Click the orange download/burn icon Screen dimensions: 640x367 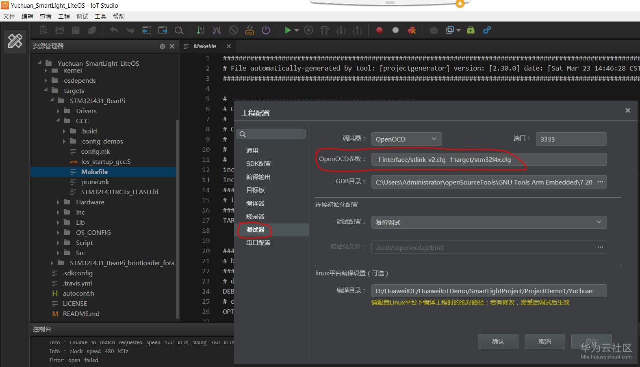pos(249,30)
